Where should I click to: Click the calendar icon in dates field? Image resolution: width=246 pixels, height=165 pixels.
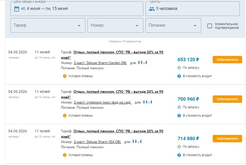point(16,8)
